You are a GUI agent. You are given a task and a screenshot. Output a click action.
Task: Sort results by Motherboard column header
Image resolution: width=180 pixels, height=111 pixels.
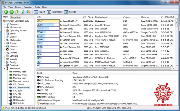[x=108, y=17]
